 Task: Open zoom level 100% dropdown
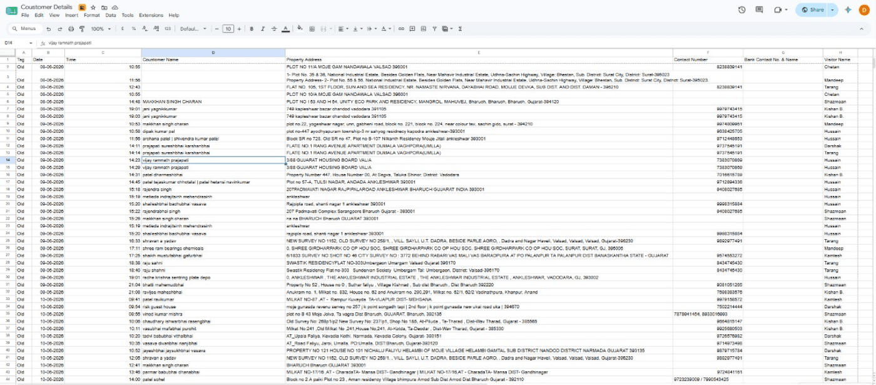[101, 29]
